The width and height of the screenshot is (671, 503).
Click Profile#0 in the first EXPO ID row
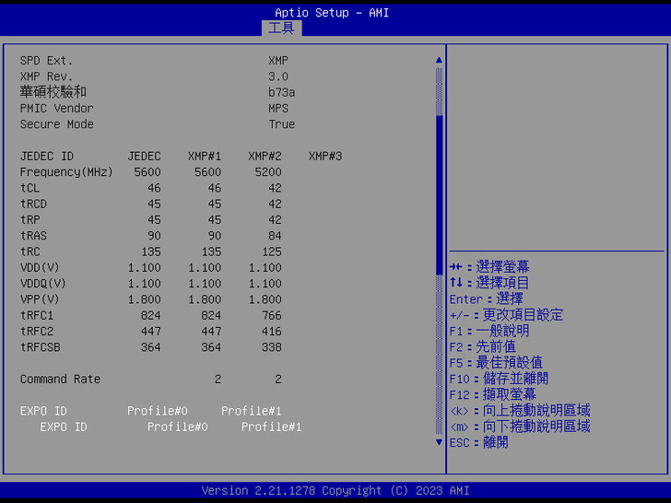coord(158,411)
